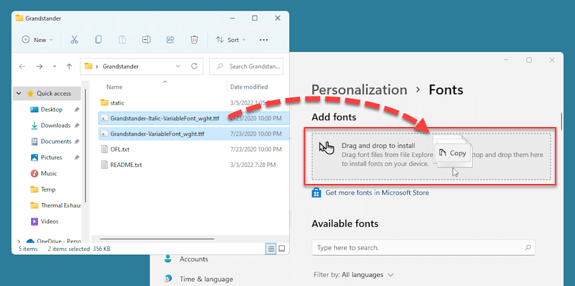Maximize the Settings window
Image resolution: width=575 pixels, height=286 pixels.
[x=529, y=60]
